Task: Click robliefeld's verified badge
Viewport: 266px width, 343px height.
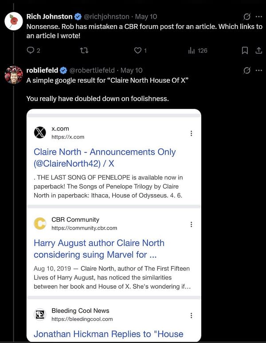Action: 63,70
